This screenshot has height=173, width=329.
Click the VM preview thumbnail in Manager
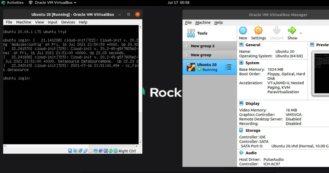click(321, 73)
